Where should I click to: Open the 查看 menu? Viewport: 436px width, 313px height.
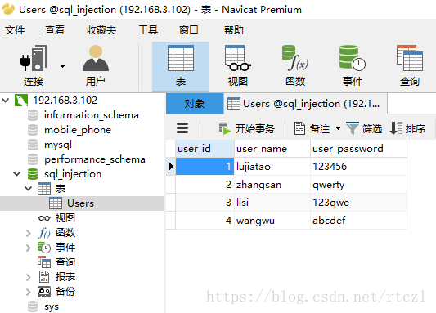click(x=55, y=29)
